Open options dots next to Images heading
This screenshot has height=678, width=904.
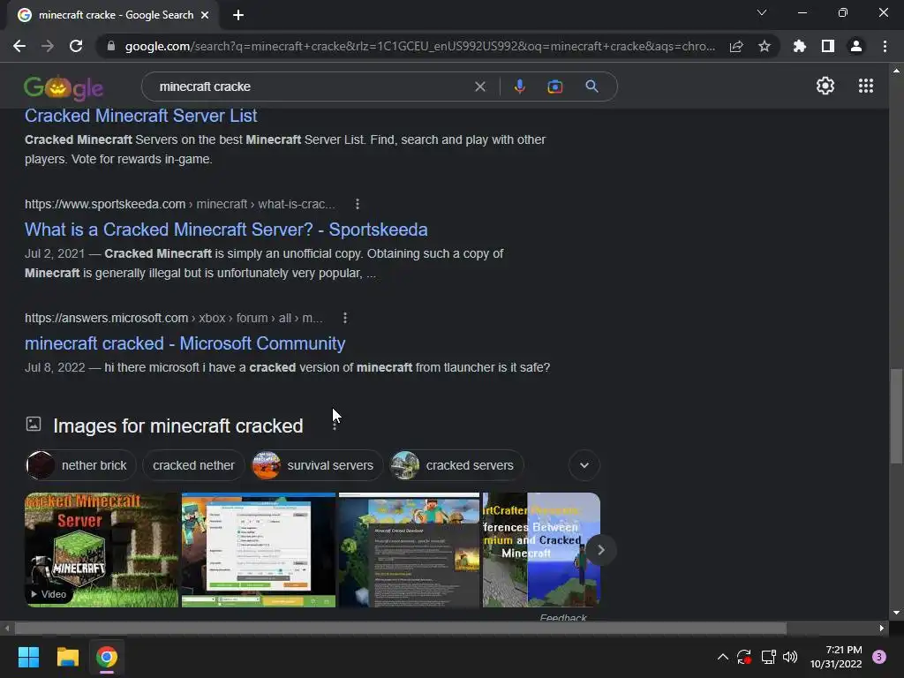[x=335, y=426]
